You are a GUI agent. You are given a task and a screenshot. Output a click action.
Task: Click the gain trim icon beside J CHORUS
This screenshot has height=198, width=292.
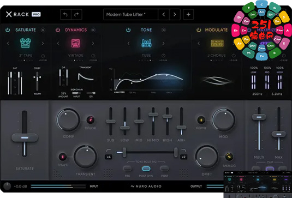pyautogui.click(x=234, y=56)
